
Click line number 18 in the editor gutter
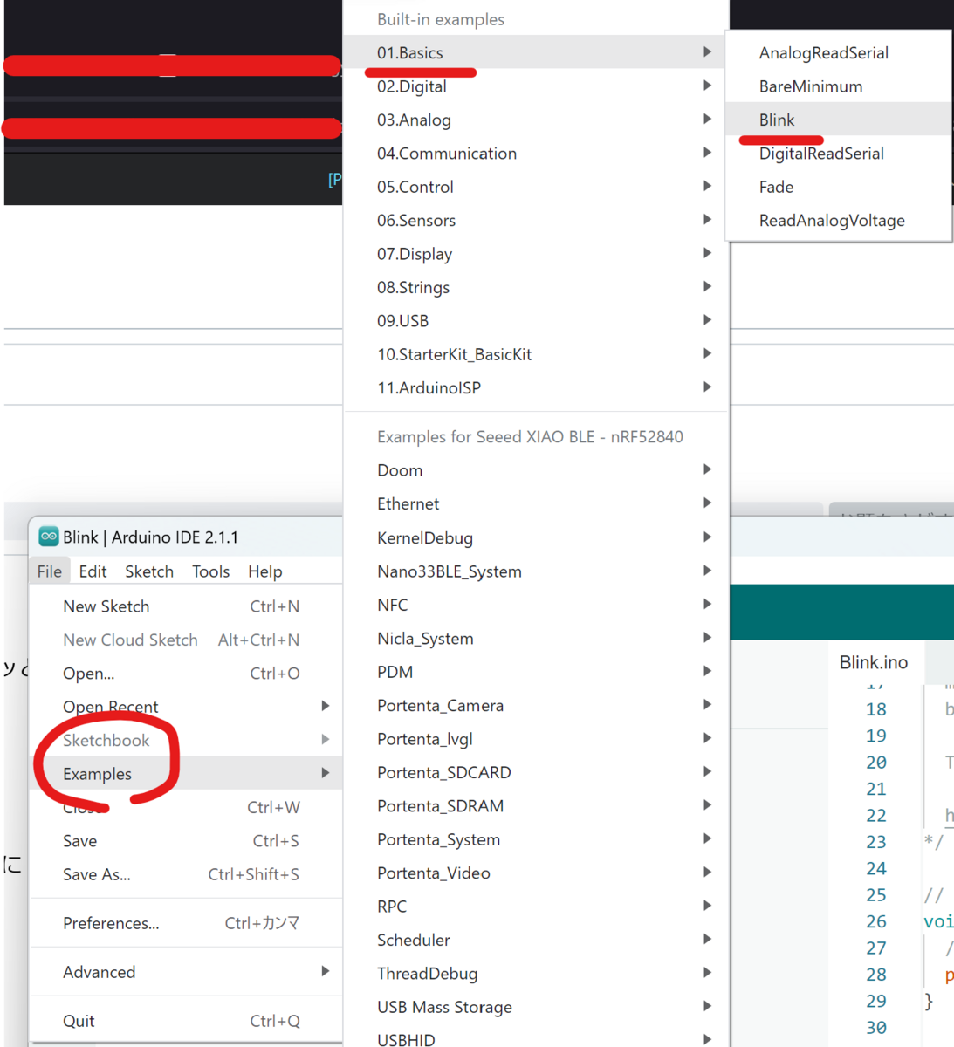(876, 709)
